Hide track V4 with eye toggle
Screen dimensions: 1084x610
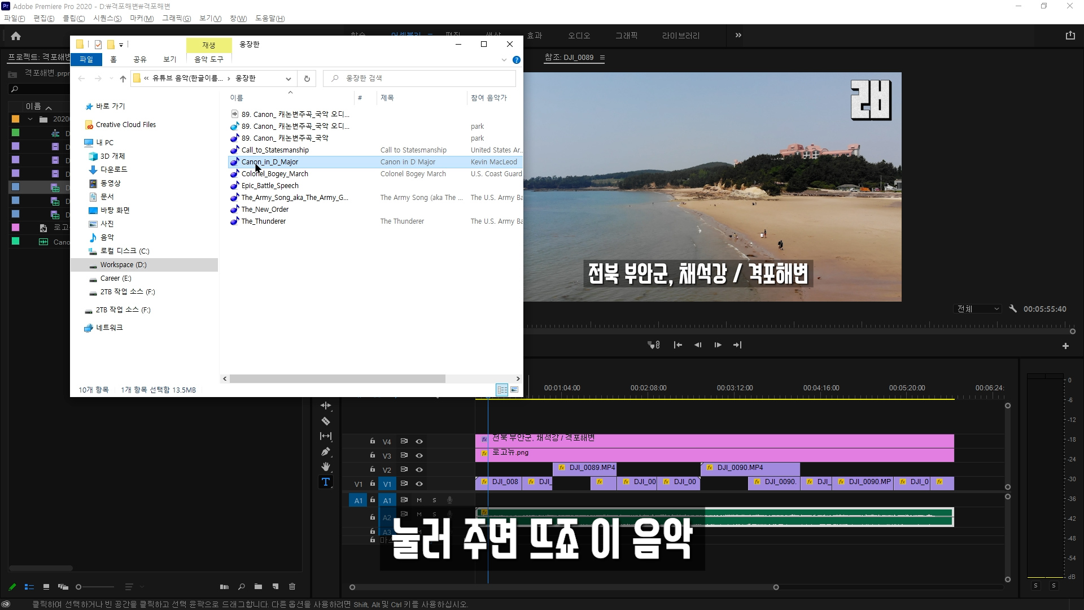[x=419, y=442]
